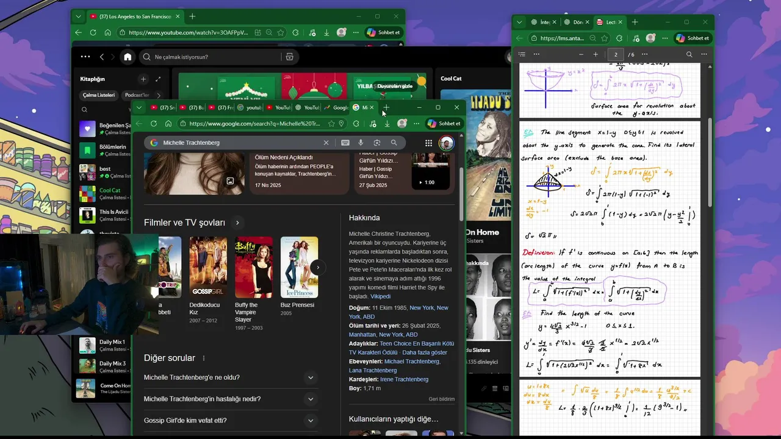The height and width of the screenshot is (439, 781).
Task: Click the 'Duyuruları gizle' button in Spotify
Action: point(395,86)
